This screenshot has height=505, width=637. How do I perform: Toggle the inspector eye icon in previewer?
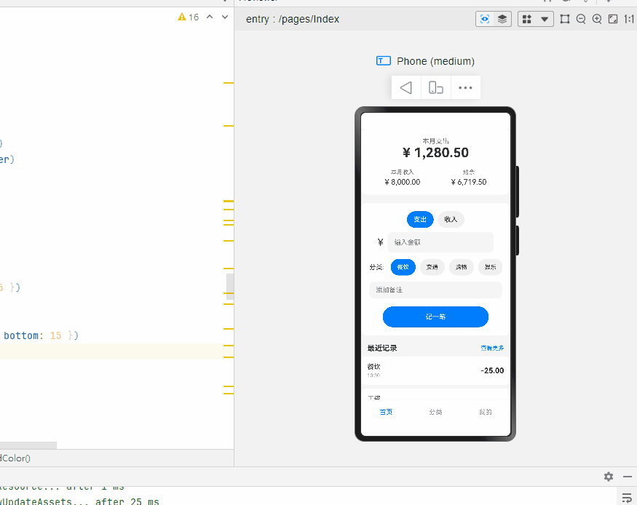[485, 19]
